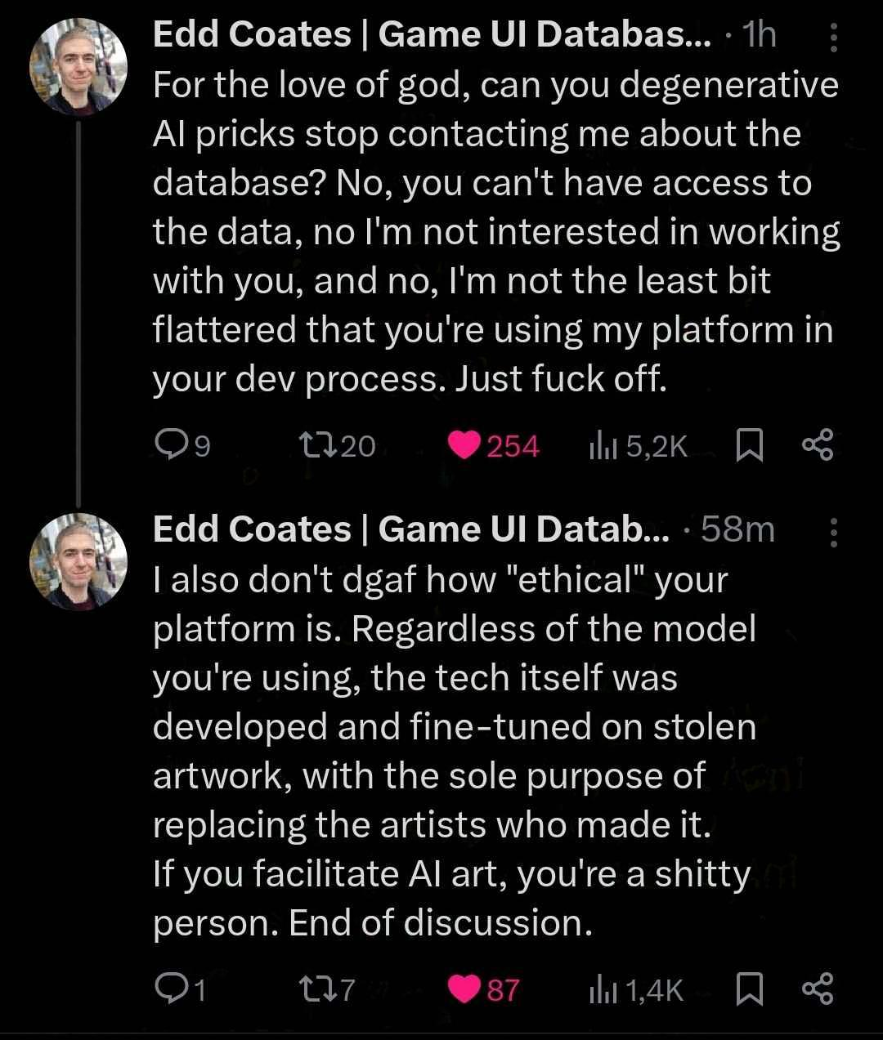Reply to the first tweet with 9 comments
The height and width of the screenshot is (1040, 883).
(x=172, y=445)
